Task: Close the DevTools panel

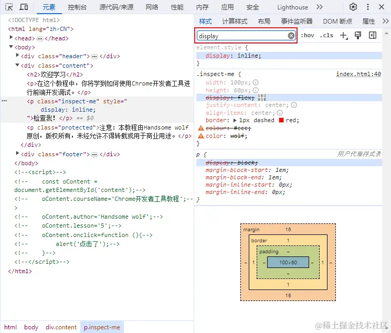Action: pos(381,7)
